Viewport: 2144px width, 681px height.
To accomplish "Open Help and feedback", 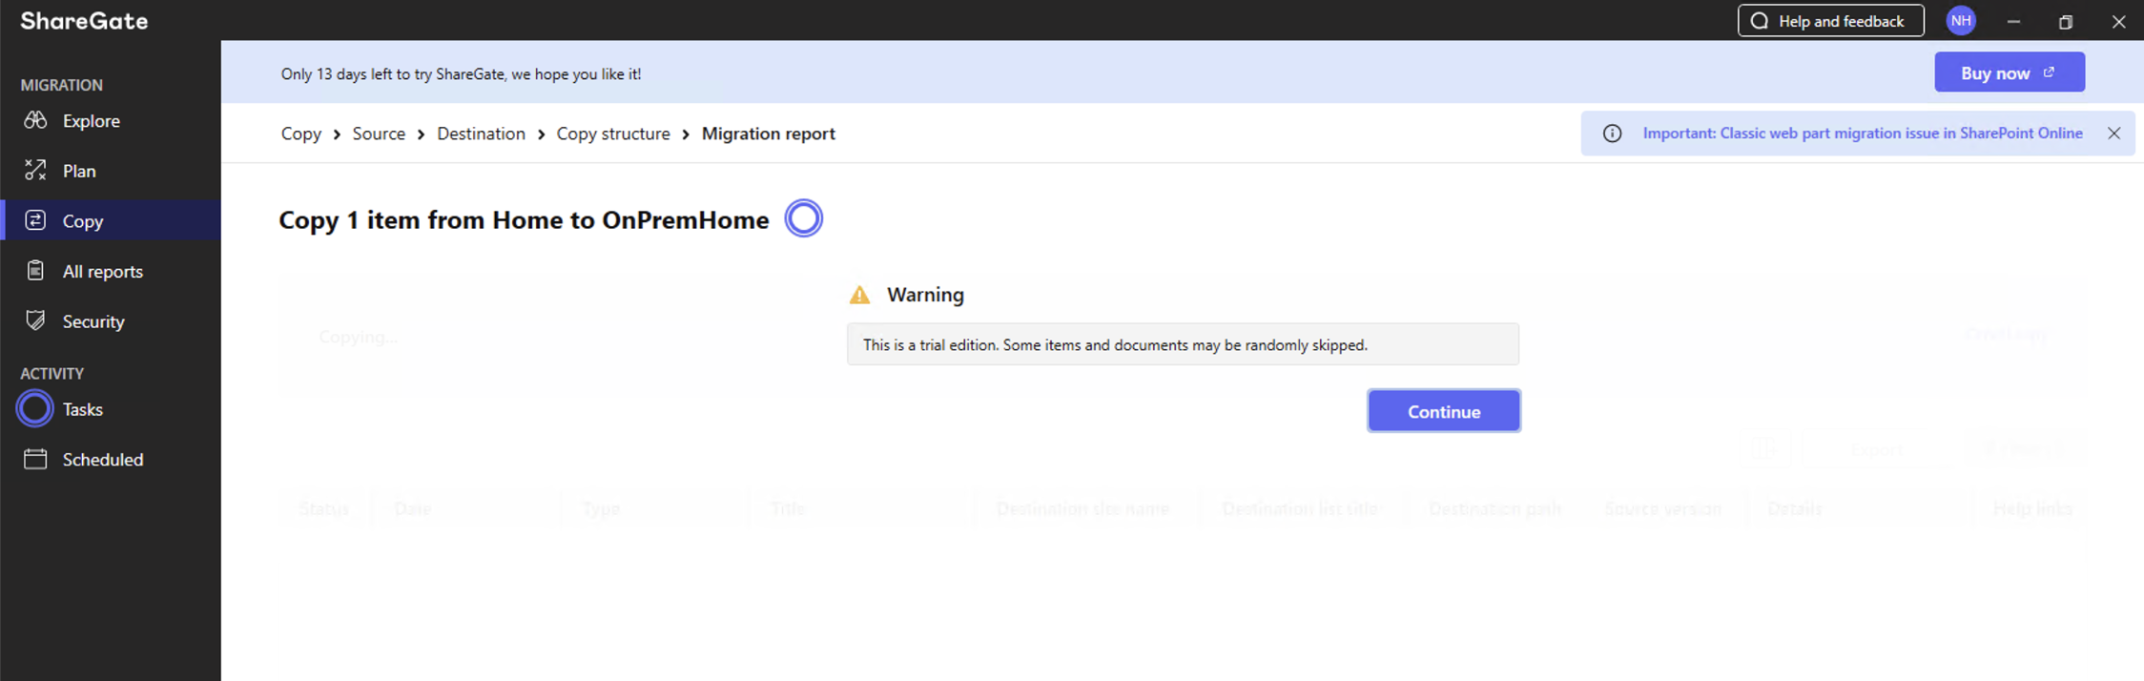I will point(1831,21).
